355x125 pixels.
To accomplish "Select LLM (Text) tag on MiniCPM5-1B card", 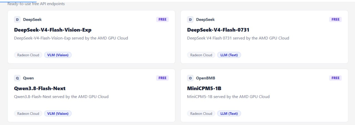I will point(229,114).
